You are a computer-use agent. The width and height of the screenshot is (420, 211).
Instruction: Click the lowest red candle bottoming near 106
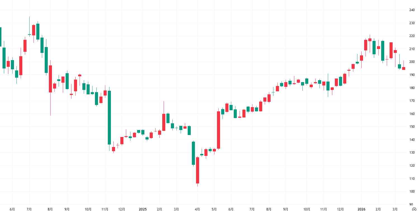[x=197, y=170]
